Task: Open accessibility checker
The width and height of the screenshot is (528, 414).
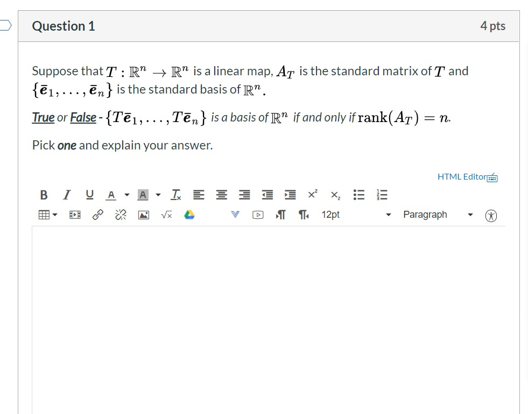Action: (x=491, y=216)
